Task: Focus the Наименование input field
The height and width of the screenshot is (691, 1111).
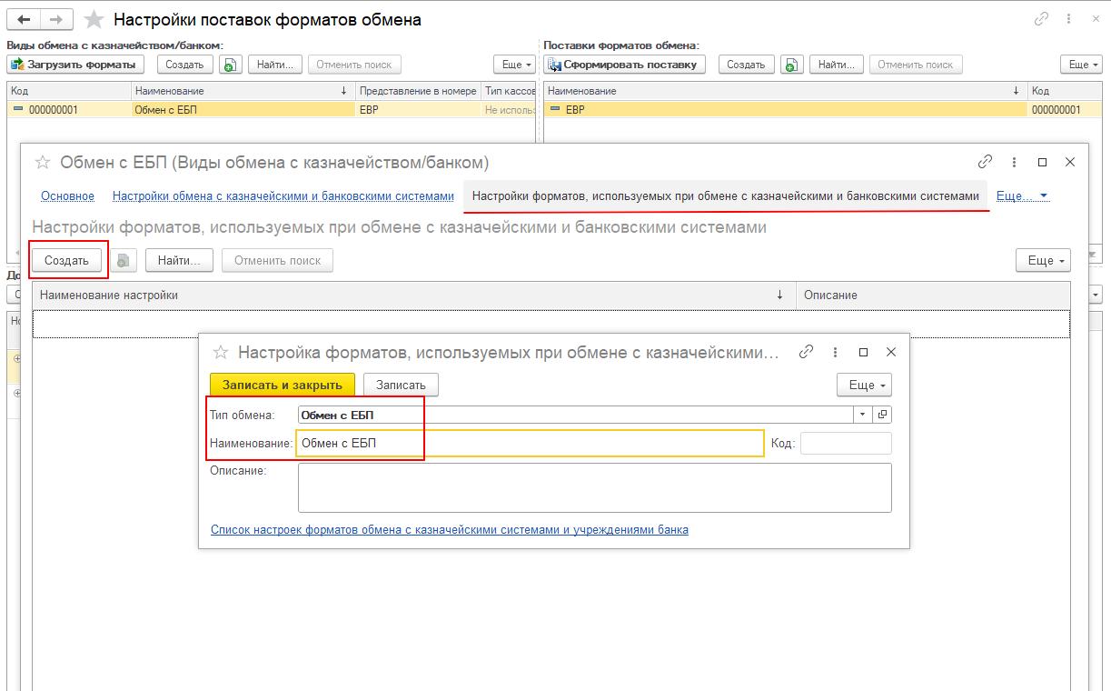Action: (530, 443)
